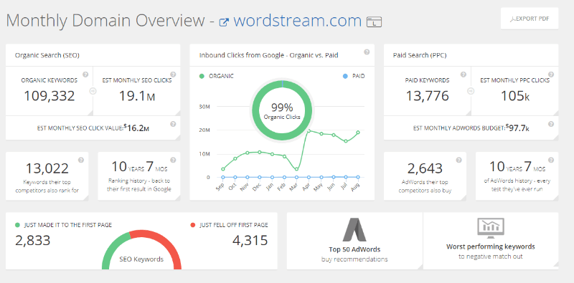Image resolution: width=574 pixels, height=283 pixels.
Task: Click the green Just Made It legend dot
Action: tap(17, 225)
